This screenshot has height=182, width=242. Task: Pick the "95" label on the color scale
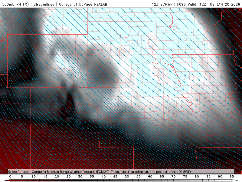232,177
